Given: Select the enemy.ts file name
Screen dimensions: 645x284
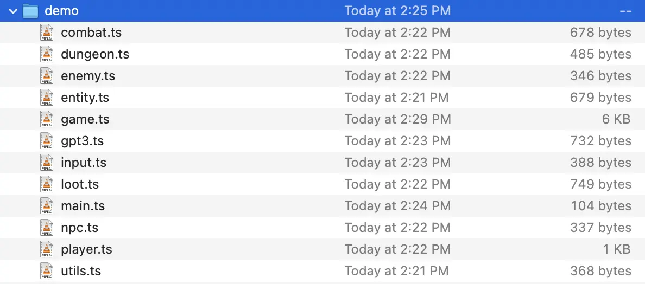Looking at the screenshot, I should (88, 76).
